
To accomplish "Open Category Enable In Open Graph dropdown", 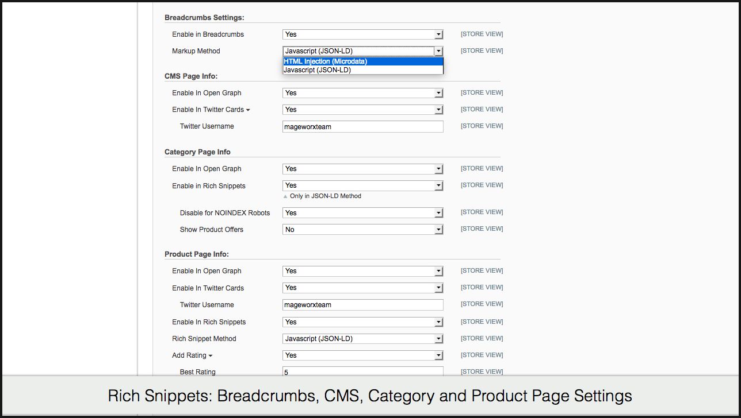I will 362,169.
